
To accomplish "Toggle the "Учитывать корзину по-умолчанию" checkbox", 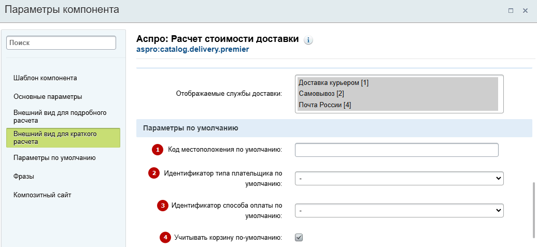I will pos(299,238).
